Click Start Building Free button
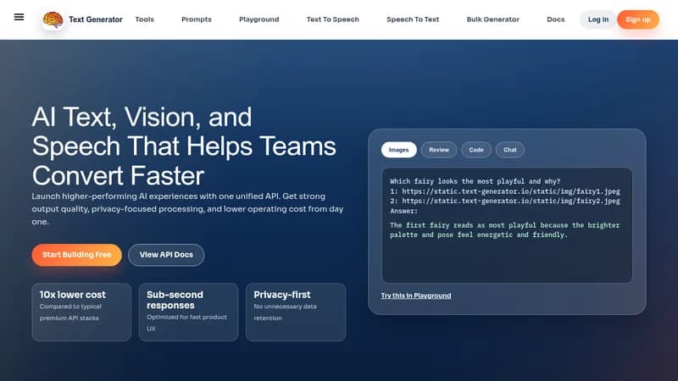Viewport: 678px width, 381px height. point(76,255)
